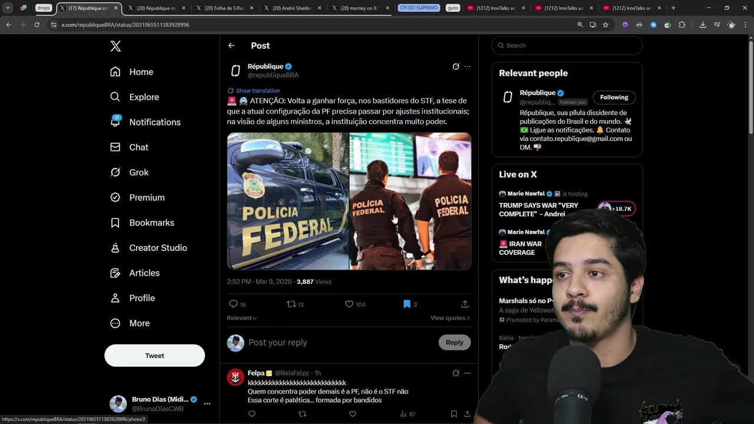Open more options on Felpa's reply

[x=467, y=373]
